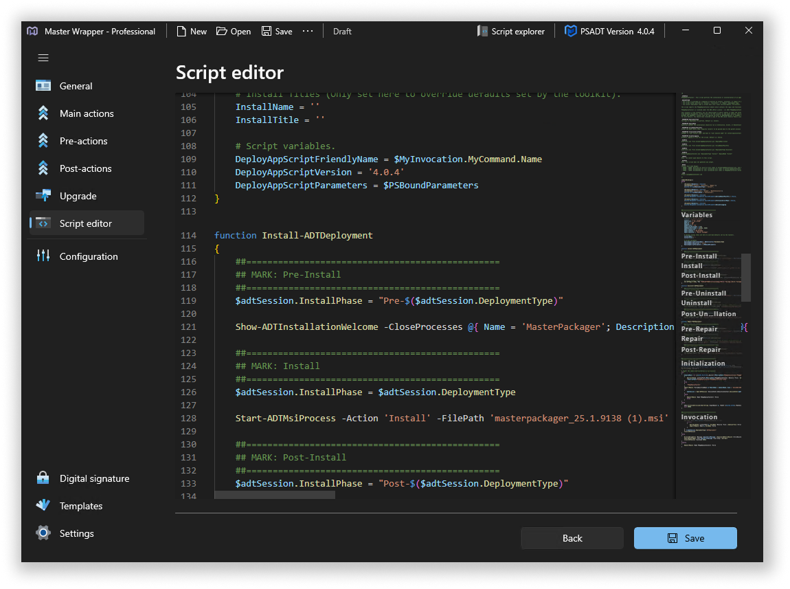790x589 pixels.
Task: Jump to Invocation section in minimap
Action: (699, 417)
